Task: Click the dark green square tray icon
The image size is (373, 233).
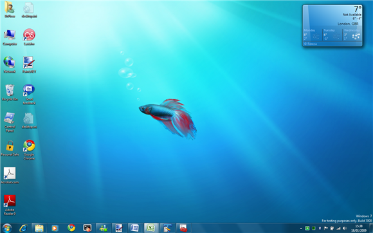Action: pos(314,228)
